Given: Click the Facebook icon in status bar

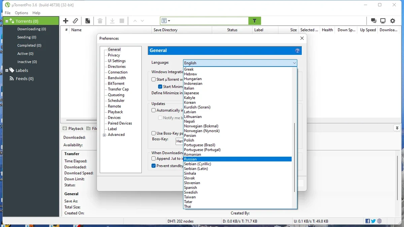Looking at the screenshot, I should tap(368, 221).
